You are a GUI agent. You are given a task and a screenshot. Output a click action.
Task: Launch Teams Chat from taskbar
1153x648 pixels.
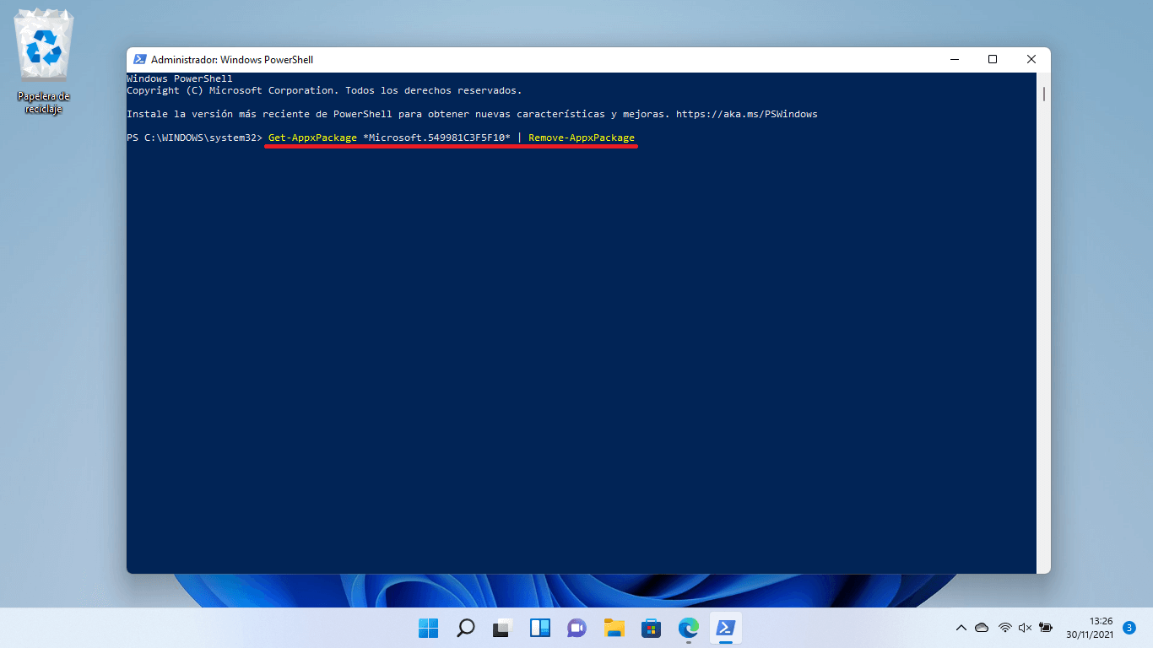(x=577, y=628)
